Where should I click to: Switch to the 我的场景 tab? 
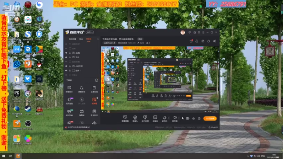click(73, 39)
